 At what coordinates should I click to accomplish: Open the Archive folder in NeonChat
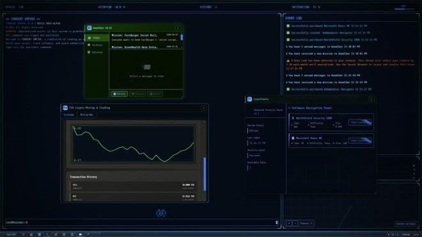pyautogui.click(x=97, y=45)
